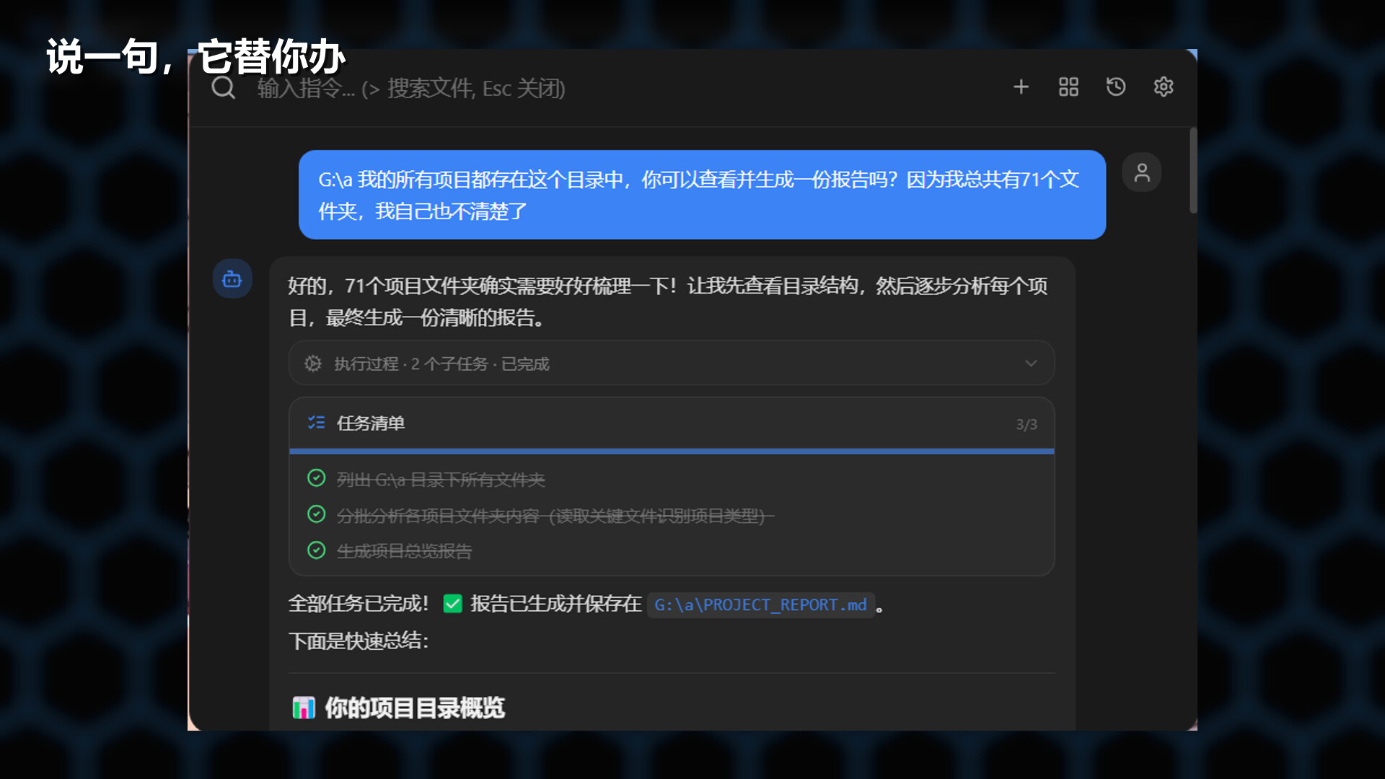Click the task list progress bar
1385x779 pixels.
672,452
